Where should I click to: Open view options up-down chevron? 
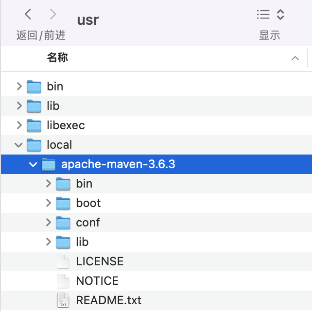(x=280, y=15)
